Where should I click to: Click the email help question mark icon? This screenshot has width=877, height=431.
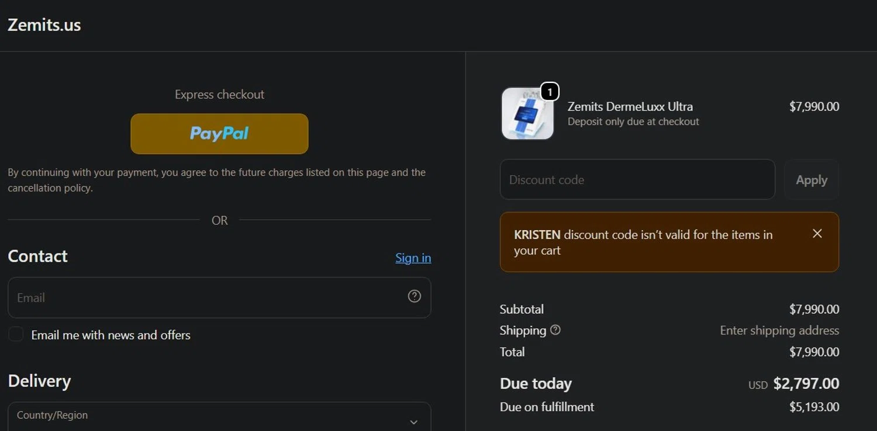click(x=414, y=297)
